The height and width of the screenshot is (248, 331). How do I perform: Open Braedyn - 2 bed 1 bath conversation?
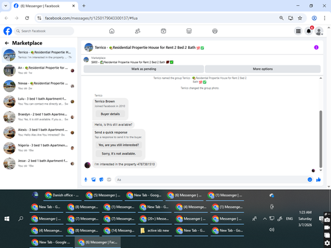pos(39,117)
